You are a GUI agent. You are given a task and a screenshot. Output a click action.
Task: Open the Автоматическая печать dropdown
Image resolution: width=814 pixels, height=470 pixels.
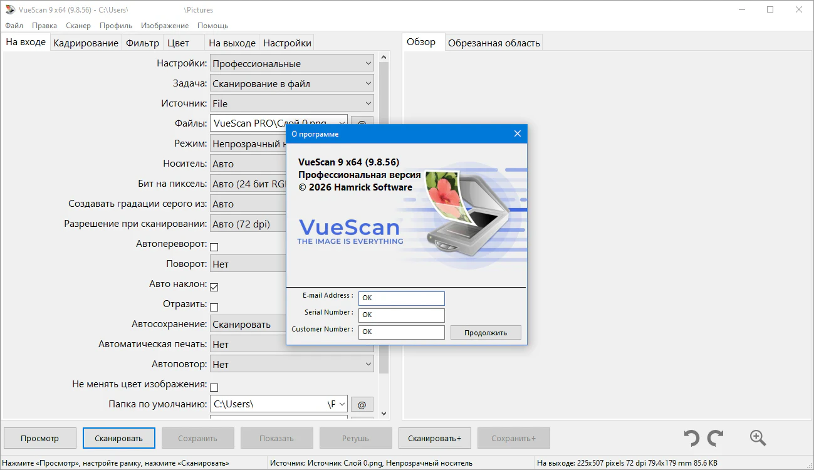(x=248, y=344)
